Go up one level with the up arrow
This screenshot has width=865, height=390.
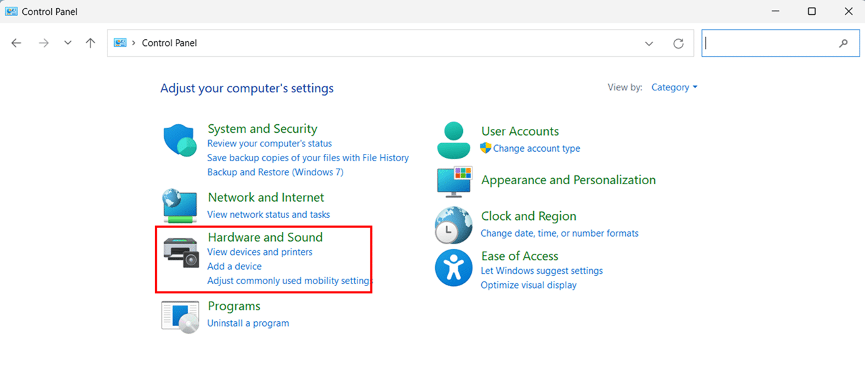click(x=91, y=43)
